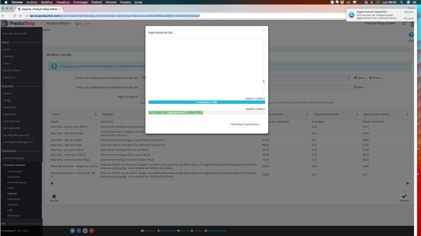Open the Visualizza menu
This screenshot has height=236, width=421.
63,2
